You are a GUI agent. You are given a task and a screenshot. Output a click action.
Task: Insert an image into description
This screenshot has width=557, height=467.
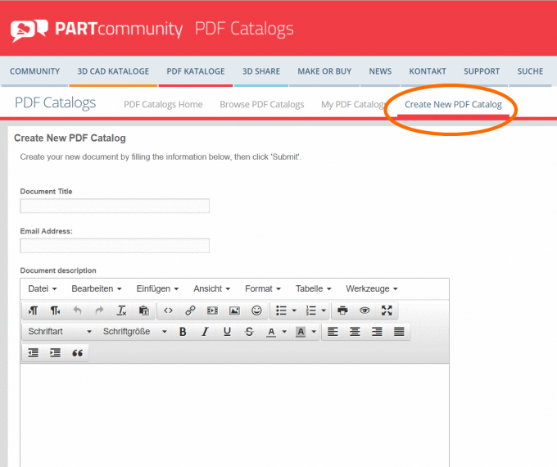(234, 311)
